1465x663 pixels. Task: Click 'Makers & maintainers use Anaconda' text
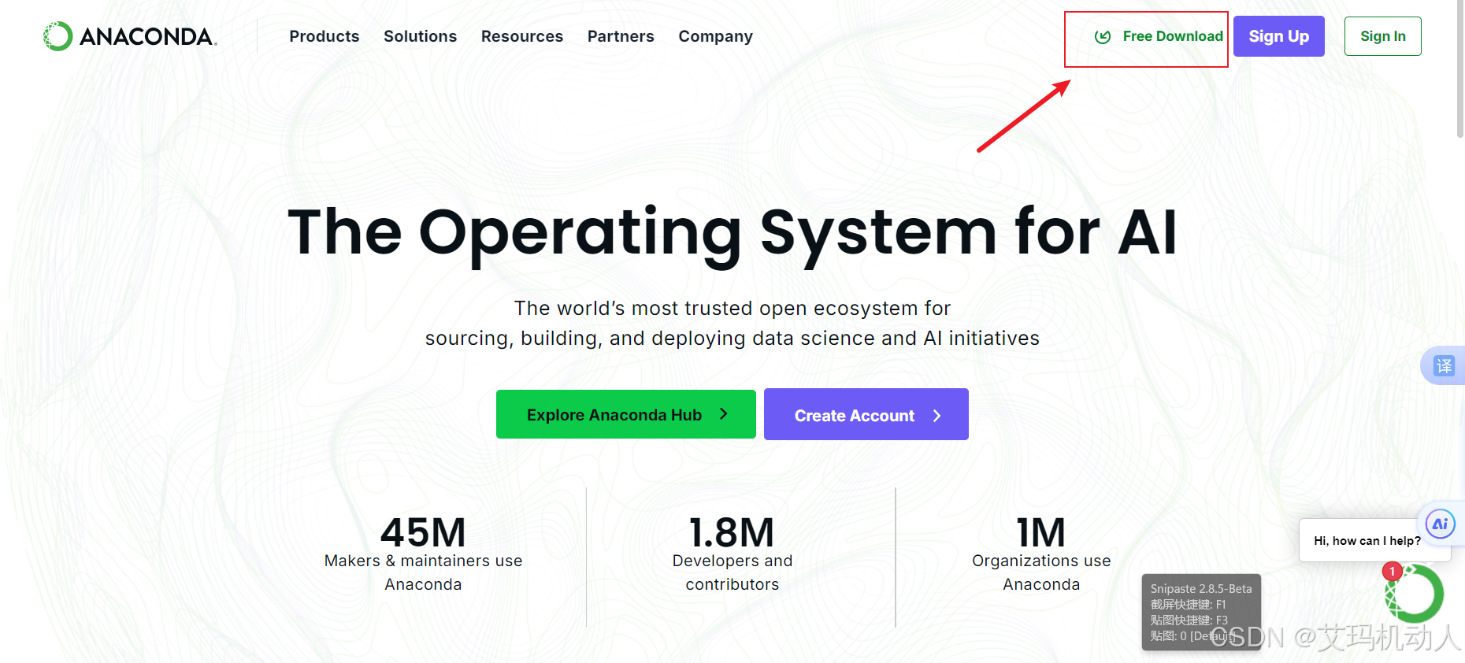point(423,572)
